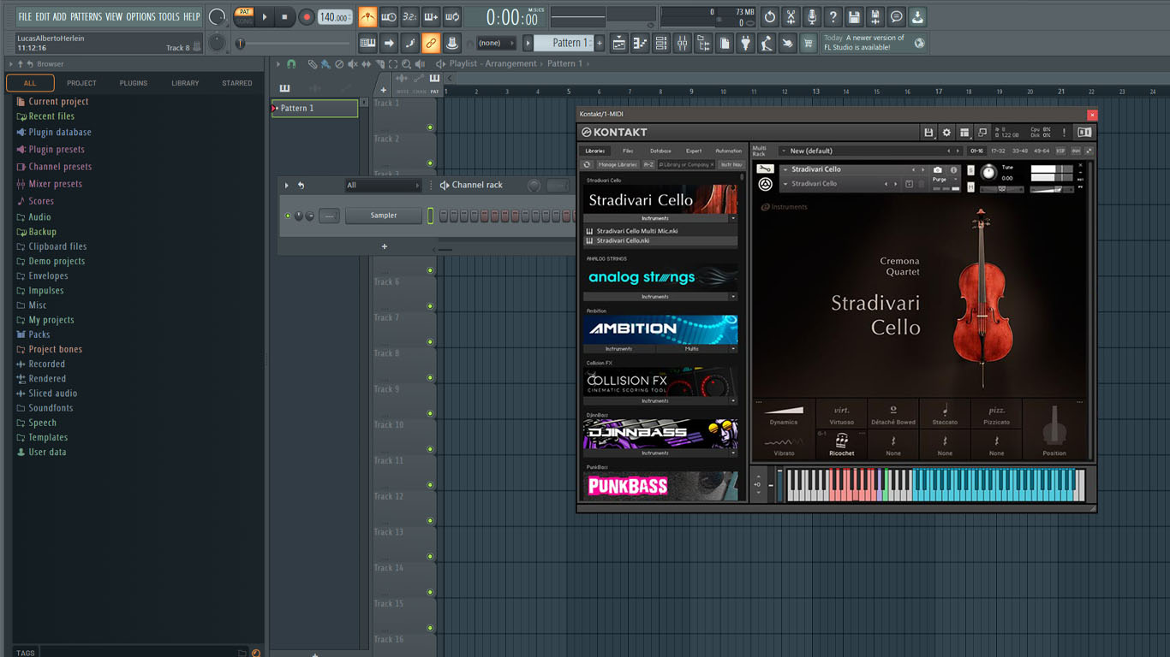Open the piano roll from the toolbar

click(x=640, y=43)
